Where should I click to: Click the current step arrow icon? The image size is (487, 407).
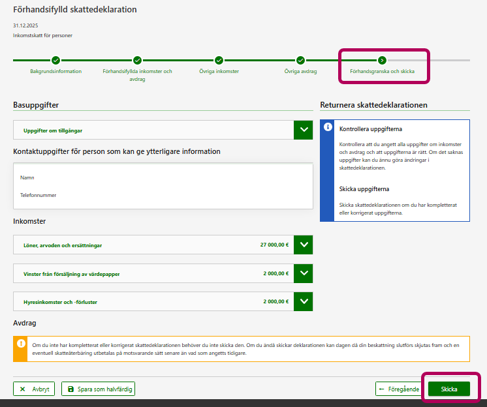(382, 61)
